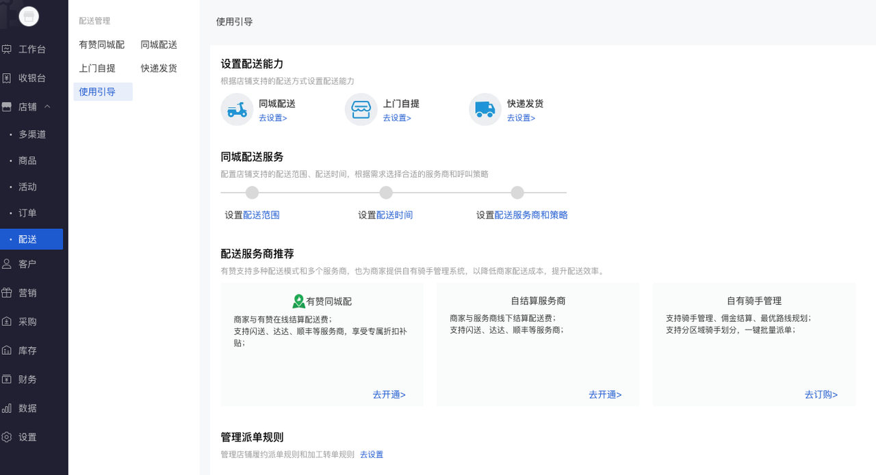Go to 有赞同城配 in 配送管理
Viewport: 876px width, 475px height.
pyautogui.click(x=102, y=44)
